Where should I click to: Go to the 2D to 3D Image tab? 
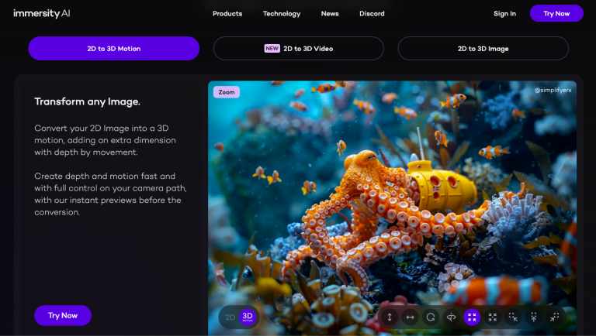(483, 49)
